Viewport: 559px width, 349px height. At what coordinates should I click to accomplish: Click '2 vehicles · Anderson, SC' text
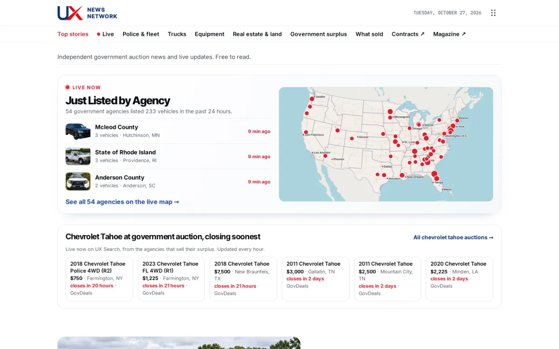coord(125,186)
